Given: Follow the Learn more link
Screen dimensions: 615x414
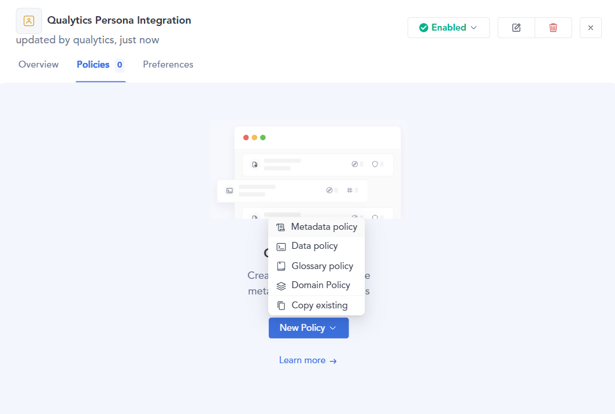Looking at the screenshot, I should [302, 360].
